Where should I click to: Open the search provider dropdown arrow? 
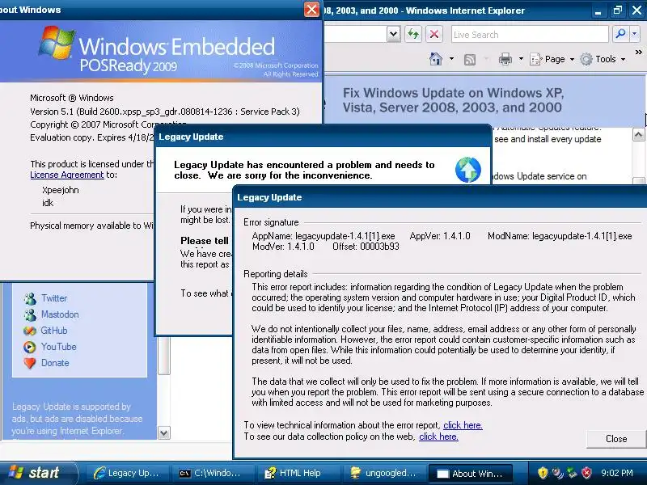(x=635, y=34)
